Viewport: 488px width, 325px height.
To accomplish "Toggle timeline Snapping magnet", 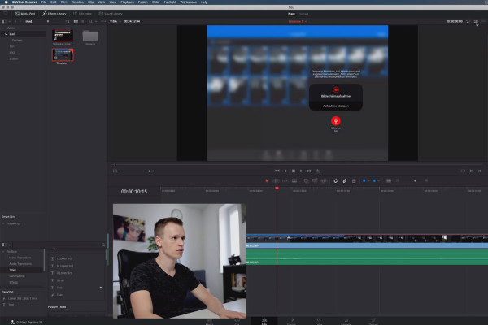I will 336,180.
